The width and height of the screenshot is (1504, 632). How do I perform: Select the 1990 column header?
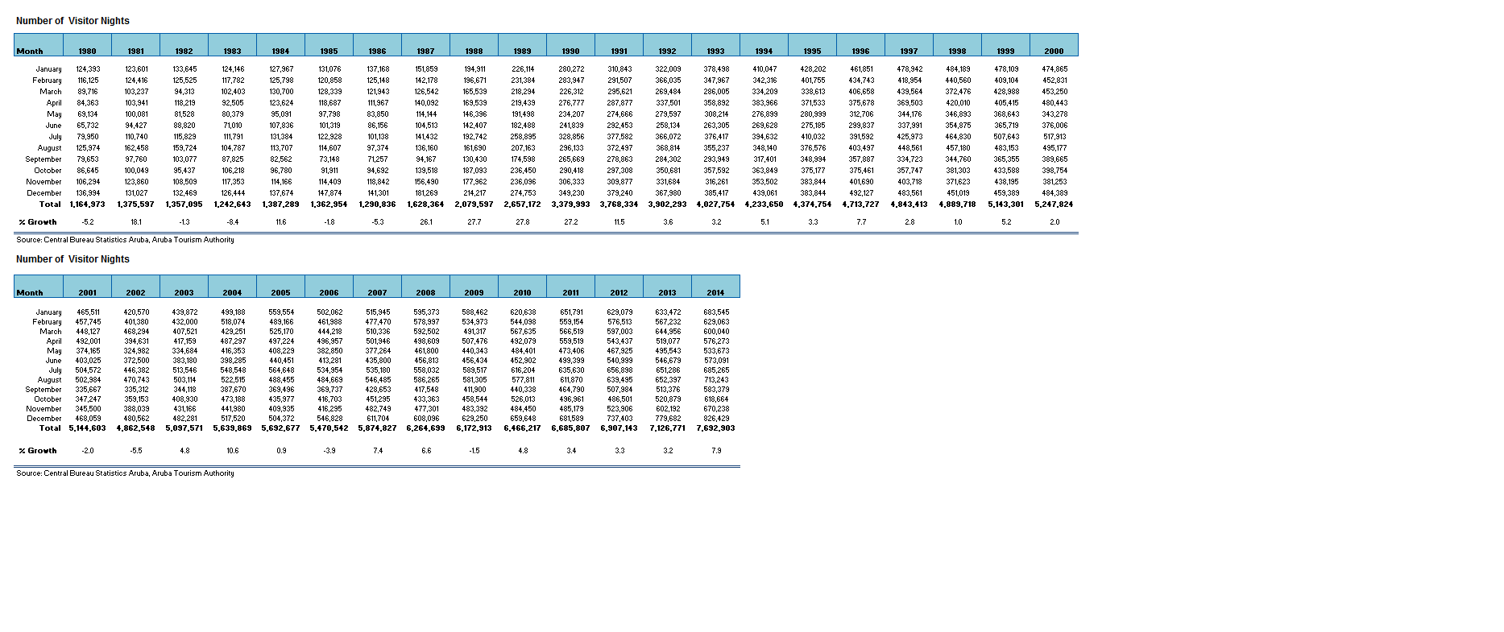[x=570, y=51]
